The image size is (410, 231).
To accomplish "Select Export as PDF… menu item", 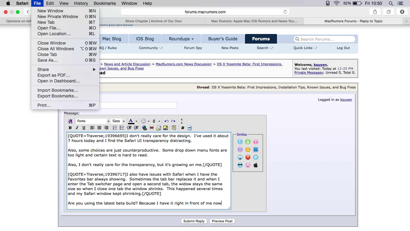I will pos(65,75).
